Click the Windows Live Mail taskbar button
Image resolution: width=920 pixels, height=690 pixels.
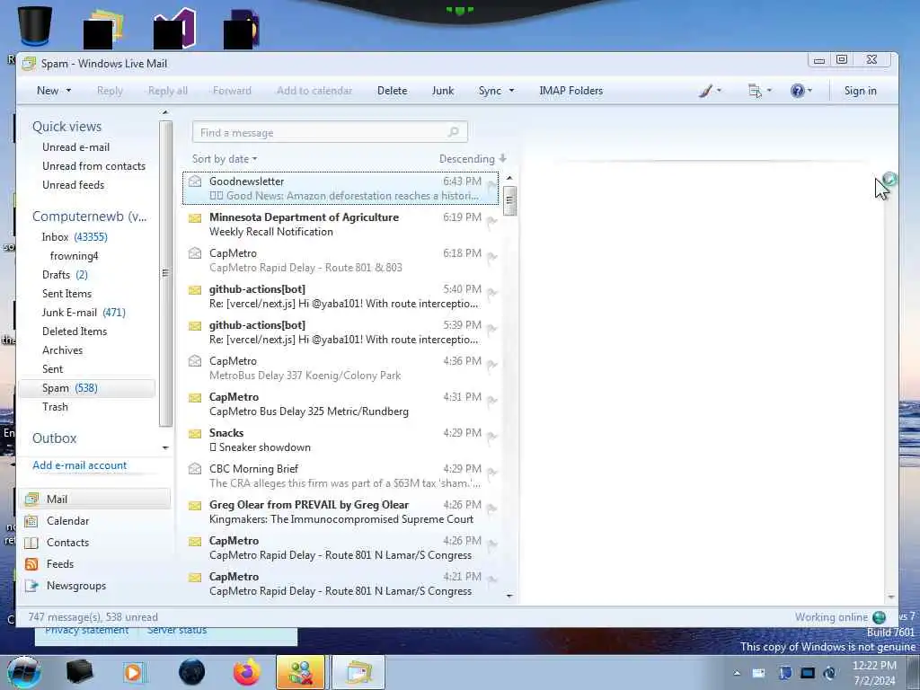click(x=358, y=672)
